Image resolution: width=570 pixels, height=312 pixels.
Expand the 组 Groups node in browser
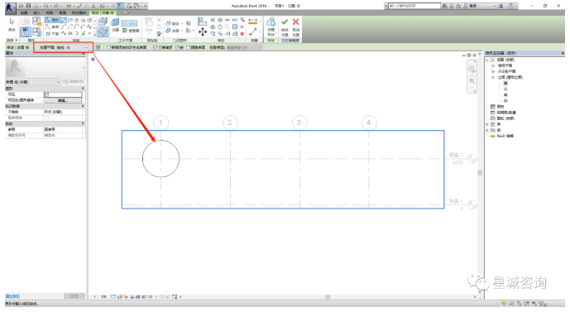click(x=487, y=130)
